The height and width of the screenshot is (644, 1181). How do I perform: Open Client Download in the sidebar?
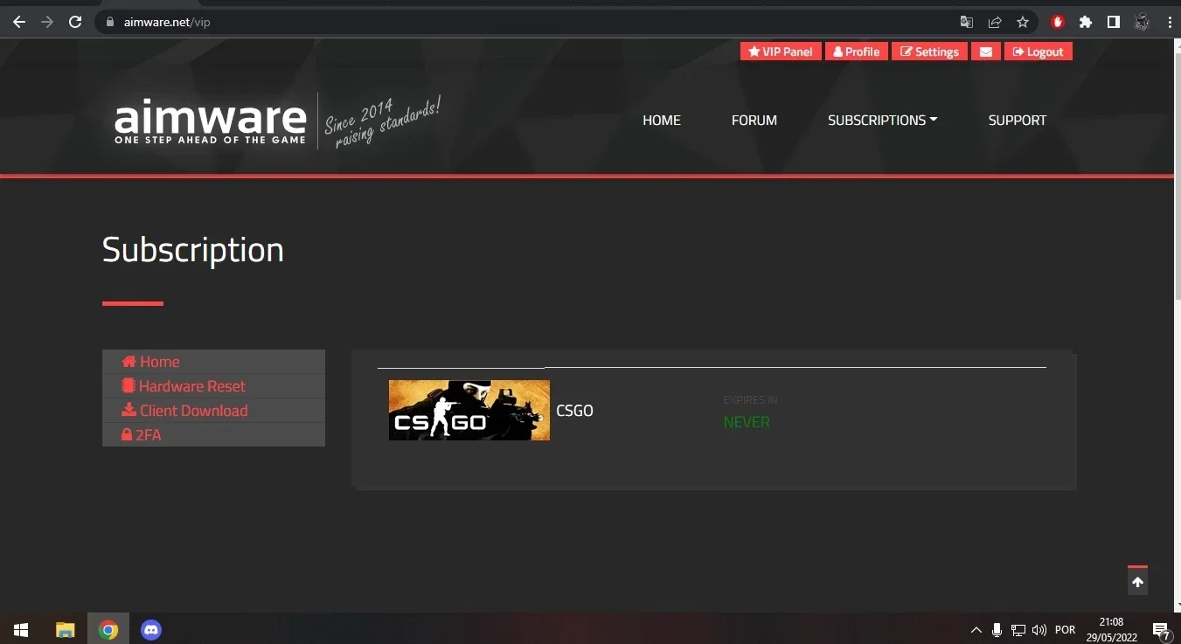point(213,411)
